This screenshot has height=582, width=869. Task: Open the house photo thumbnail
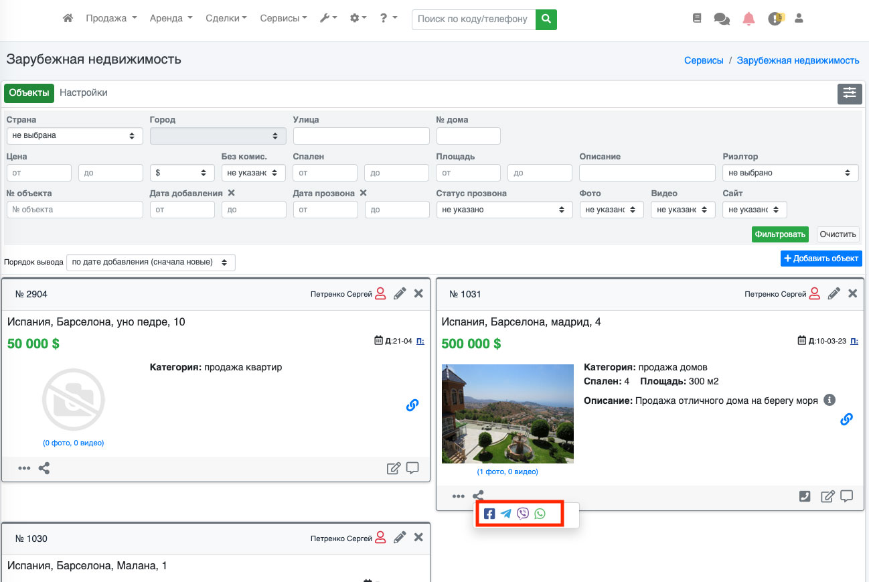(x=507, y=414)
